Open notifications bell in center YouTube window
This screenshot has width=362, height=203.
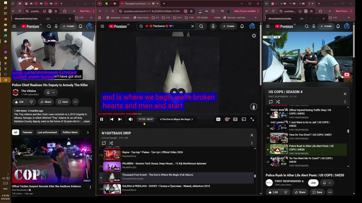click(242, 26)
